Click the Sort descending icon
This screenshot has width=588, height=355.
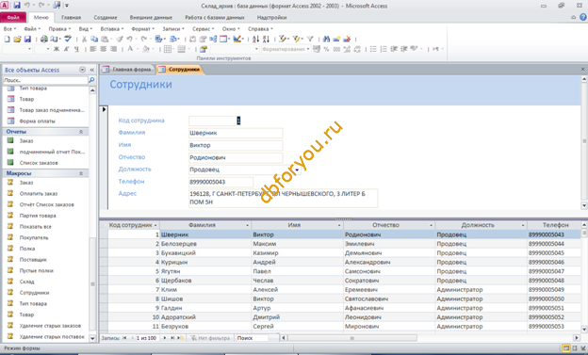(x=266, y=39)
